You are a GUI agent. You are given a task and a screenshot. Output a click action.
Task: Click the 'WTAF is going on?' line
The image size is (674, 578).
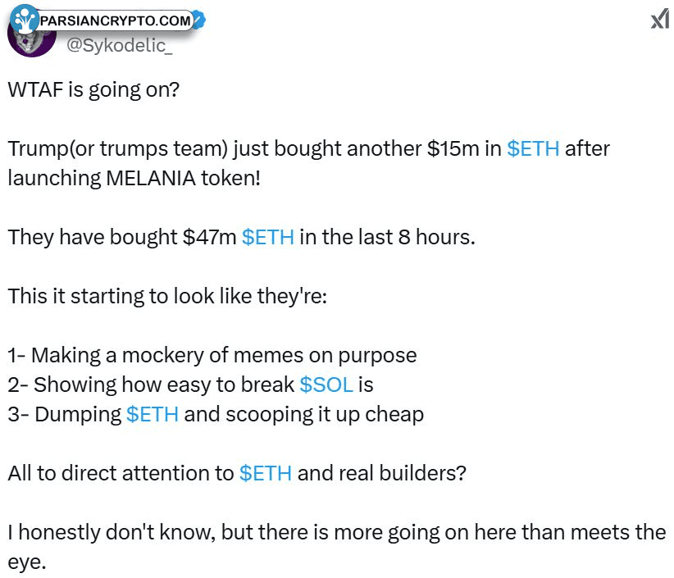click(x=93, y=90)
